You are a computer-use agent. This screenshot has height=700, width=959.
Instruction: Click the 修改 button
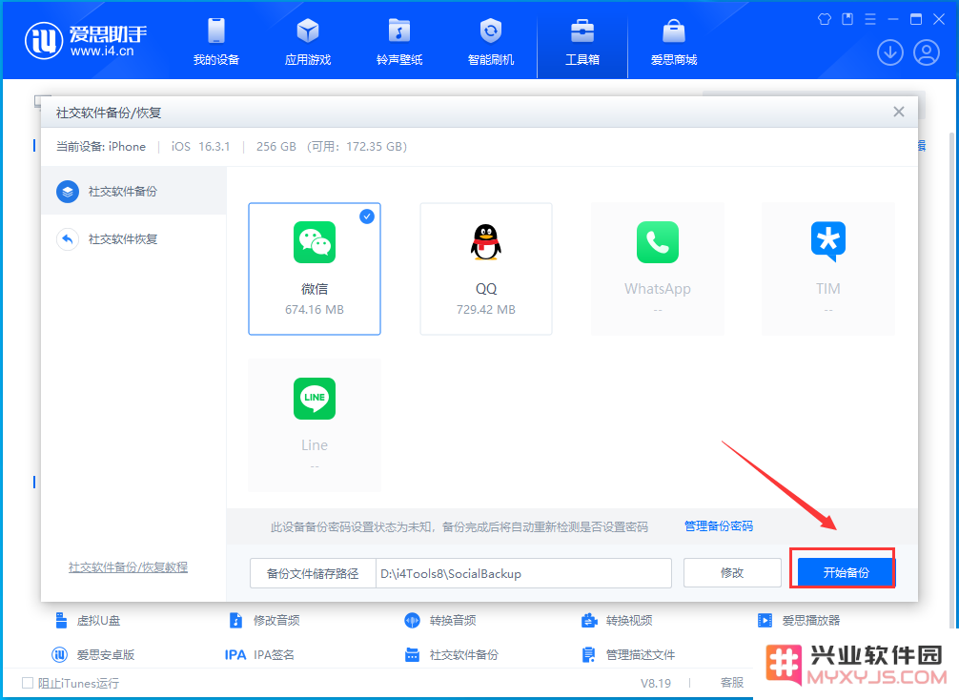(732, 573)
